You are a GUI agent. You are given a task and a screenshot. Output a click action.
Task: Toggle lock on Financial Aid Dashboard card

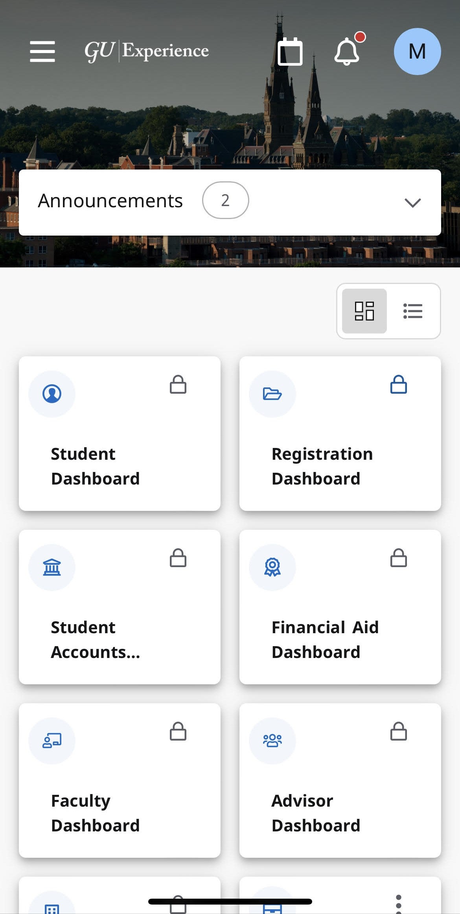coord(398,558)
